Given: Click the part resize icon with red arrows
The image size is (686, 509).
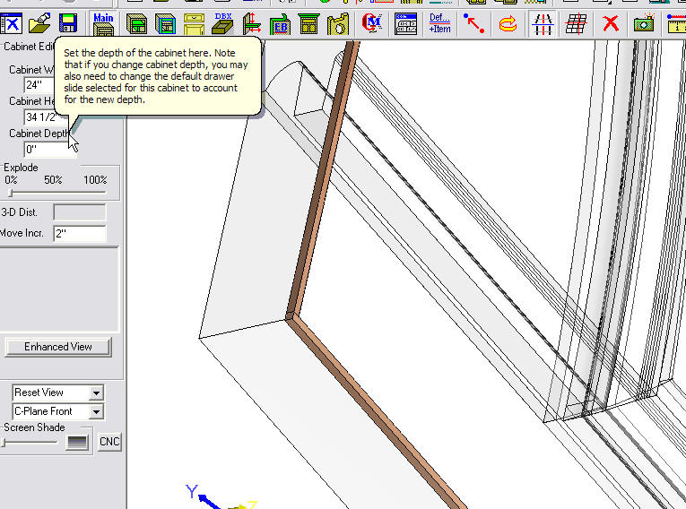Looking at the screenshot, I should click(252, 23).
